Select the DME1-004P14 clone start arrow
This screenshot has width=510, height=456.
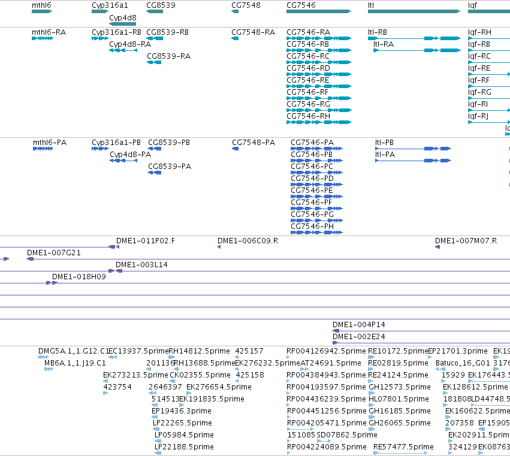tap(336, 331)
